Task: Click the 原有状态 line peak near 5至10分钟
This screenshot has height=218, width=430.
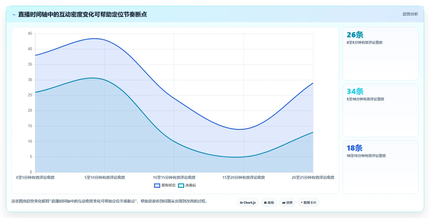Action: tap(95, 39)
